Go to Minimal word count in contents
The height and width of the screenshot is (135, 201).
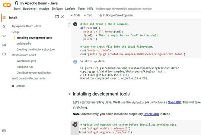point(24,55)
